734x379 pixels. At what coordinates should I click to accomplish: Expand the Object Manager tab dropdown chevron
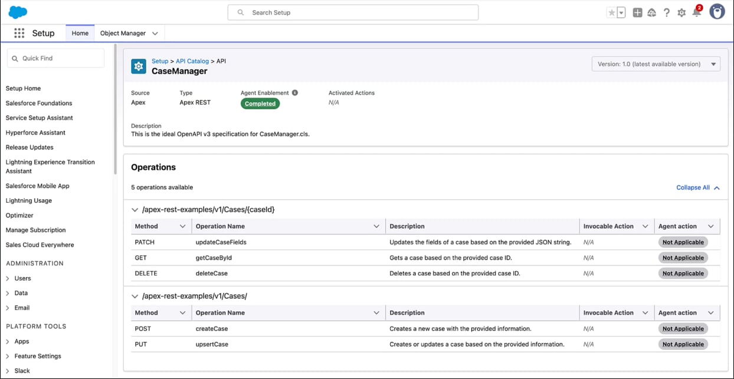point(155,34)
